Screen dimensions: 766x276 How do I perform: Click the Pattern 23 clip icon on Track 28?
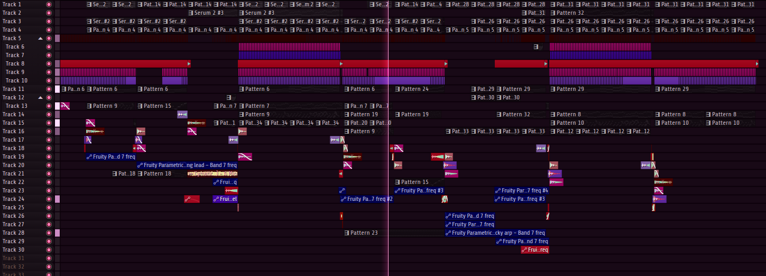[346, 233]
